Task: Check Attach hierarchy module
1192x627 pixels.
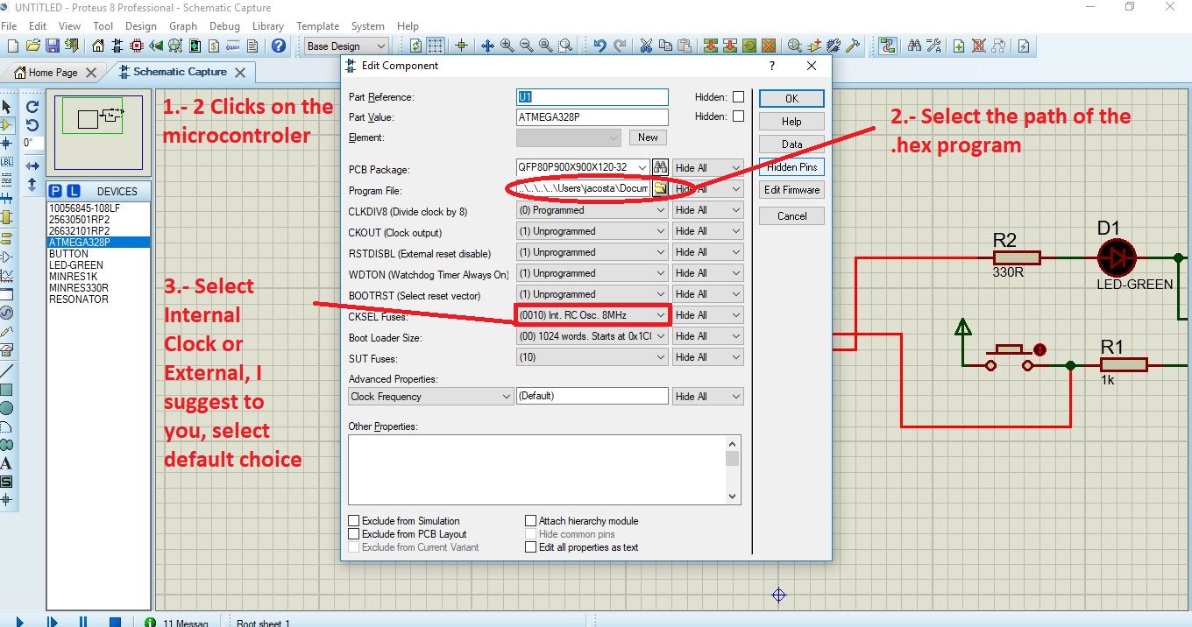Action: click(530, 521)
